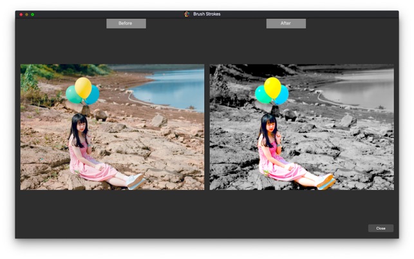This screenshot has width=414, height=259.
Task: Click the girl's face in the Before photo
Action: click(x=82, y=128)
